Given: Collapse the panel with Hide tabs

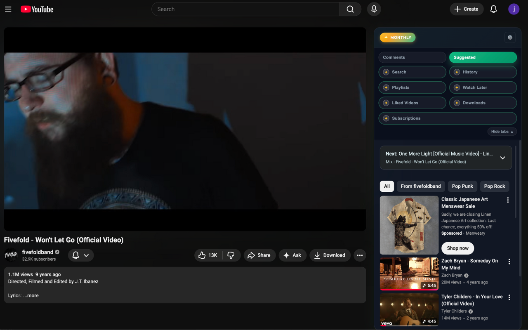Looking at the screenshot, I should 502,132.
